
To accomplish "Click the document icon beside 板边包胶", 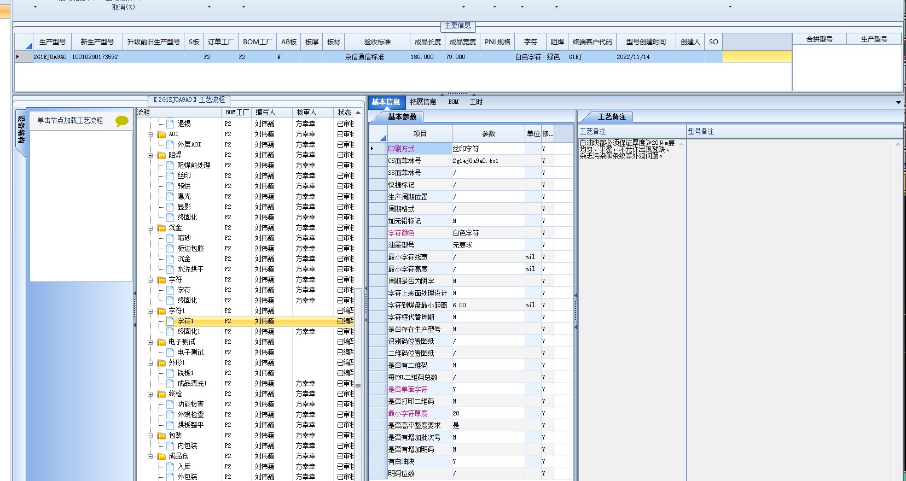I will 170,248.
